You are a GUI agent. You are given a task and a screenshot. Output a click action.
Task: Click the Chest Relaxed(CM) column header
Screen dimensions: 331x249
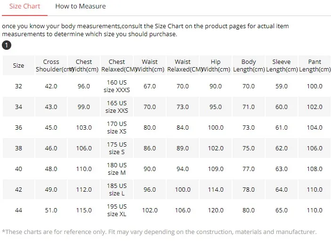click(117, 65)
